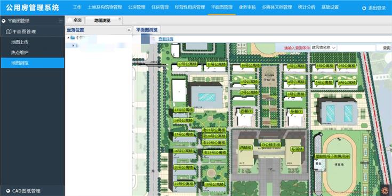
Task: Click the map icon next to 平面图管理 submenu
Action: coord(9,32)
